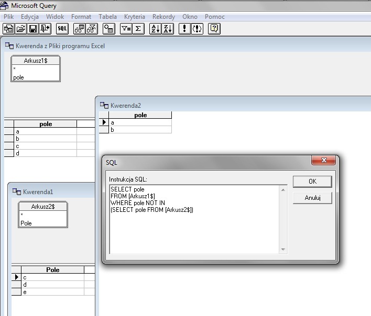This screenshot has height=316, width=371.
Task: Select cell 'd' in Kwerenda1 results
Action: point(52,285)
